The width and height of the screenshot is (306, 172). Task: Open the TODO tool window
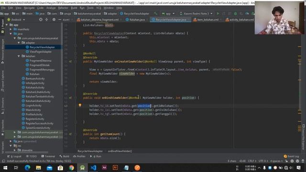click(x=31, y=156)
